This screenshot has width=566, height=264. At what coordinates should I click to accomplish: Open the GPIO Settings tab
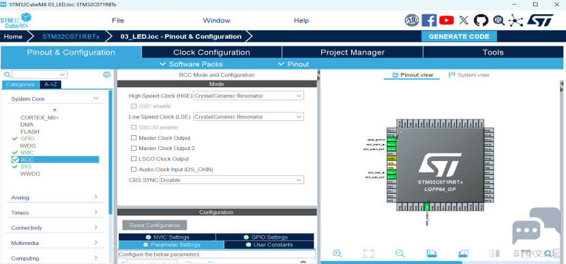click(x=265, y=237)
